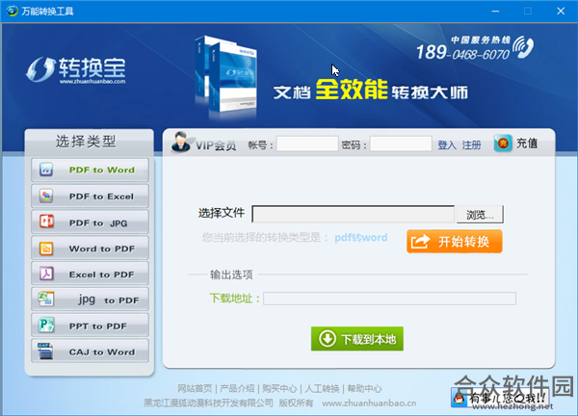This screenshot has width=578, height=416.
Task: Close the 万能转换工具 window
Action: pos(561,11)
